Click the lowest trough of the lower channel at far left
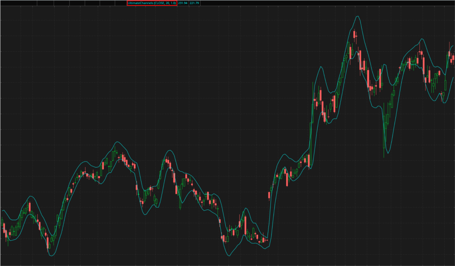Image resolution: width=455 pixels, height=266 pixels. pyautogui.click(x=51, y=256)
